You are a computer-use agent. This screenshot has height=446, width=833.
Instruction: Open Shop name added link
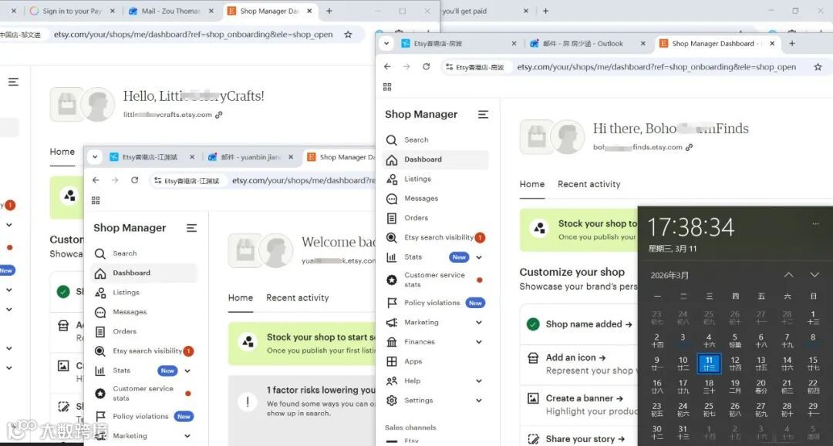[588, 324]
